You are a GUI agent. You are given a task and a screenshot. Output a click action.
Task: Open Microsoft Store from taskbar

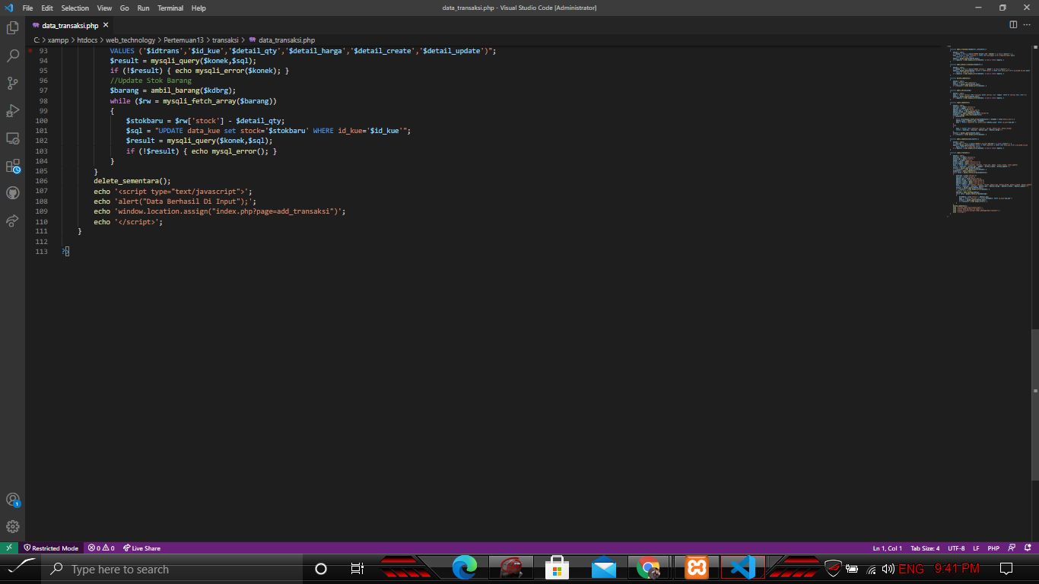[557, 568]
